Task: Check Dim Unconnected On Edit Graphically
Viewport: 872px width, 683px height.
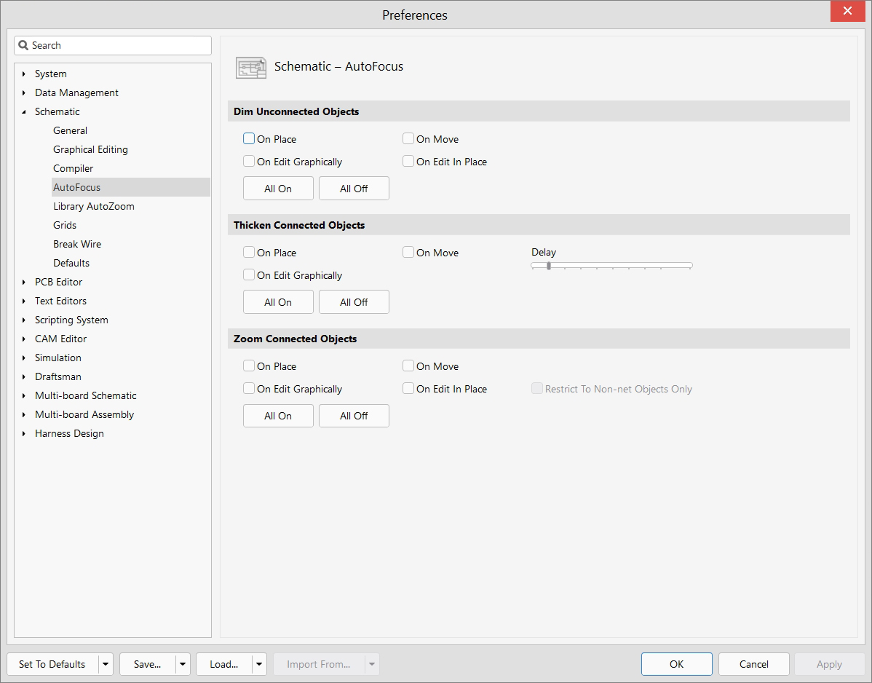Action: (x=249, y=162)
